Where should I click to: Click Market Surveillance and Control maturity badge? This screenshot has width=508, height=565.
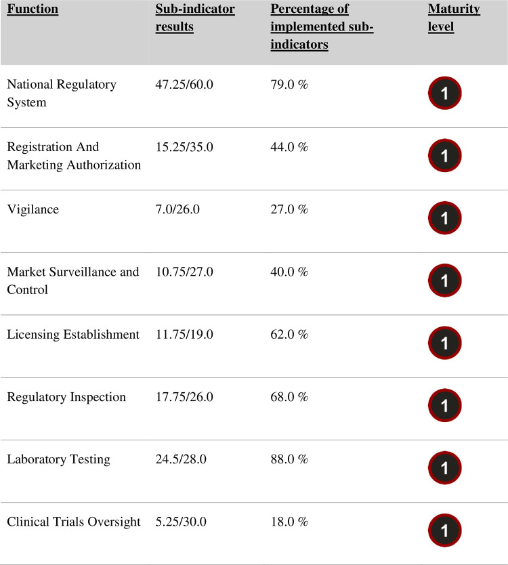(444, 280)
